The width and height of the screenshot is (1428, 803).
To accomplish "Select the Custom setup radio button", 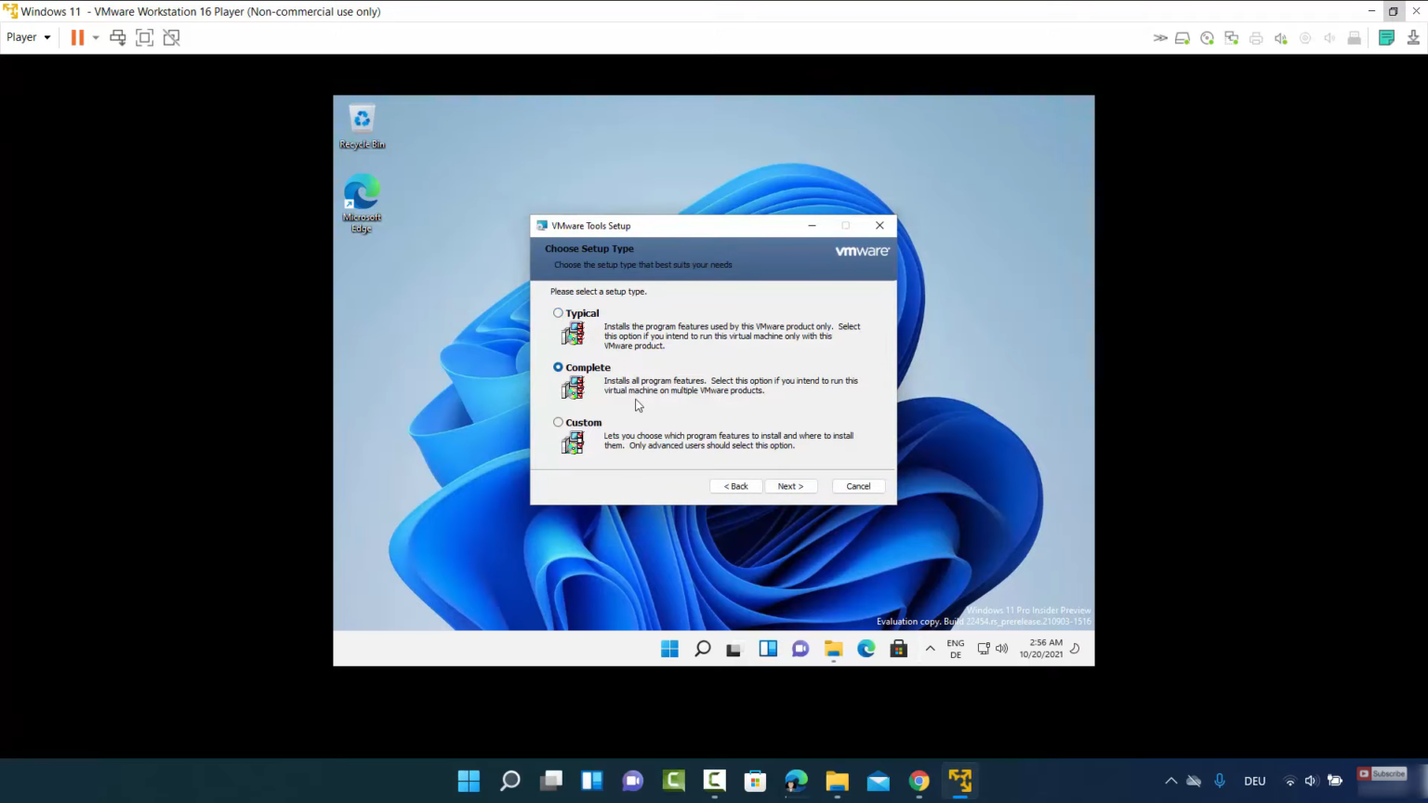I will 558,422.
